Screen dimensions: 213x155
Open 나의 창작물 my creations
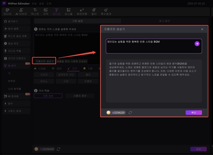[x=14, y=89]
